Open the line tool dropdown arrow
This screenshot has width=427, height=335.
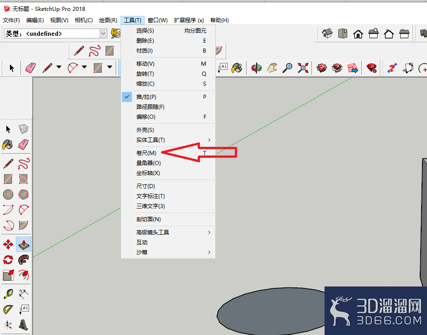coord(59,67)
